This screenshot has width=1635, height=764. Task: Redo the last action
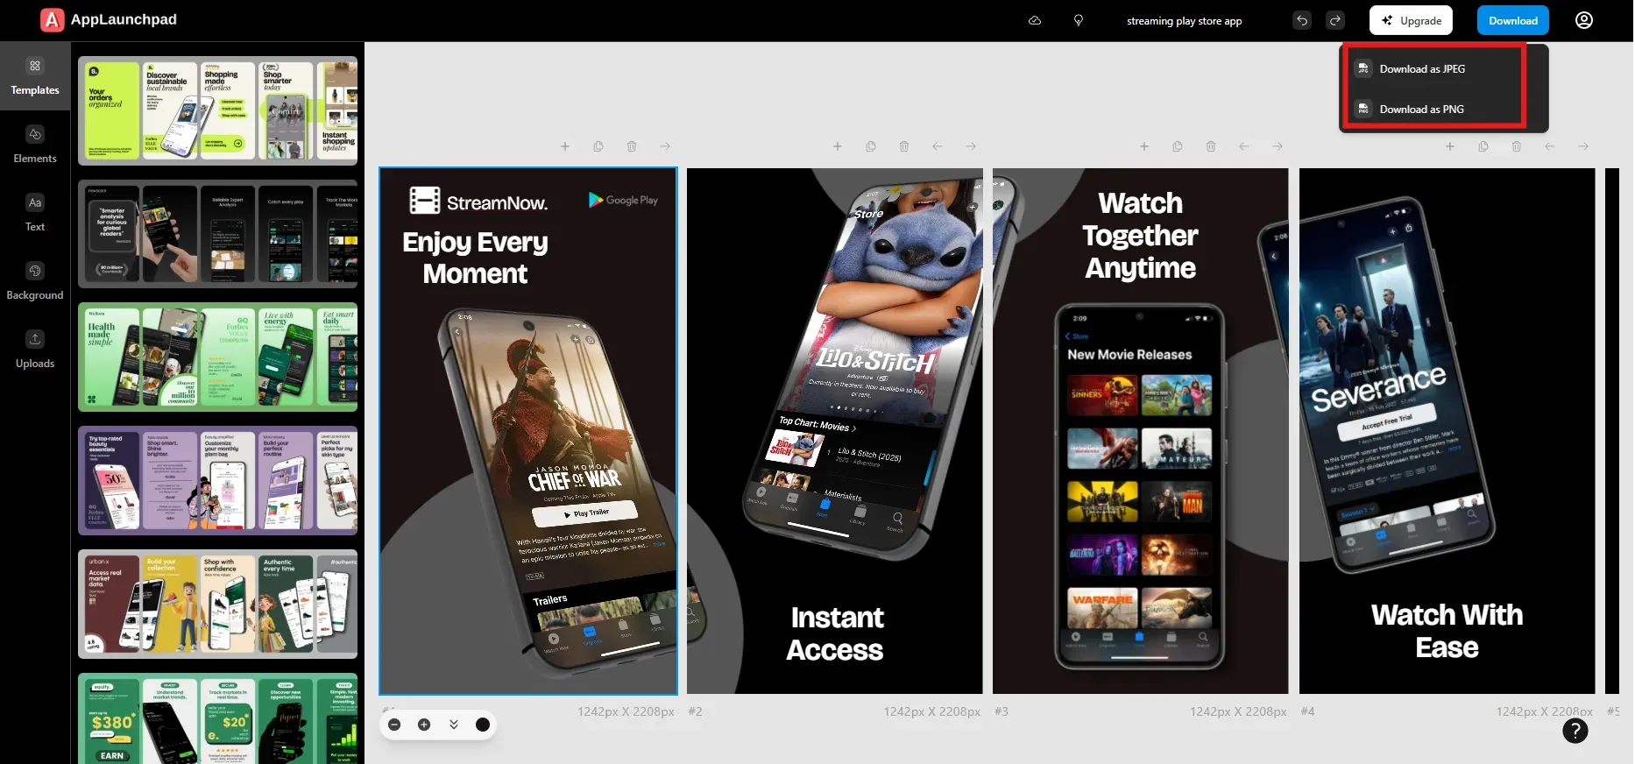(1334, 20)
